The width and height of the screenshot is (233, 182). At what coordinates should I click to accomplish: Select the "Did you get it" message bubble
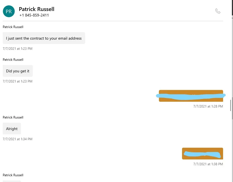18,71
